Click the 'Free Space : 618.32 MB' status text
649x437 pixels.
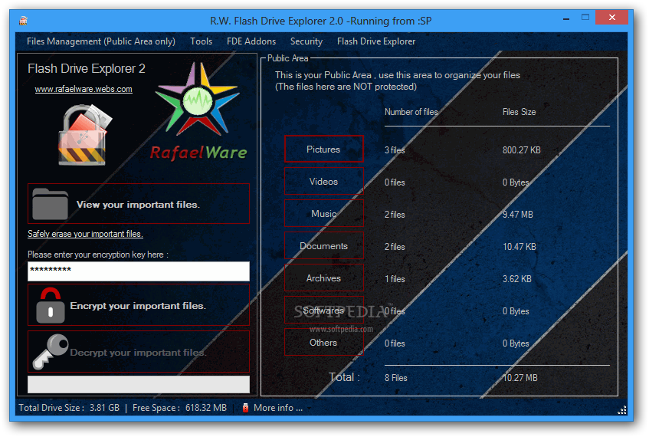[179, 408]
